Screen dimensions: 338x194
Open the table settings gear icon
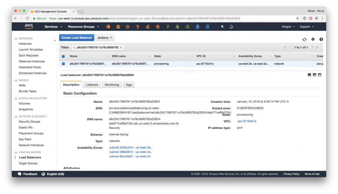coord(313,39)
